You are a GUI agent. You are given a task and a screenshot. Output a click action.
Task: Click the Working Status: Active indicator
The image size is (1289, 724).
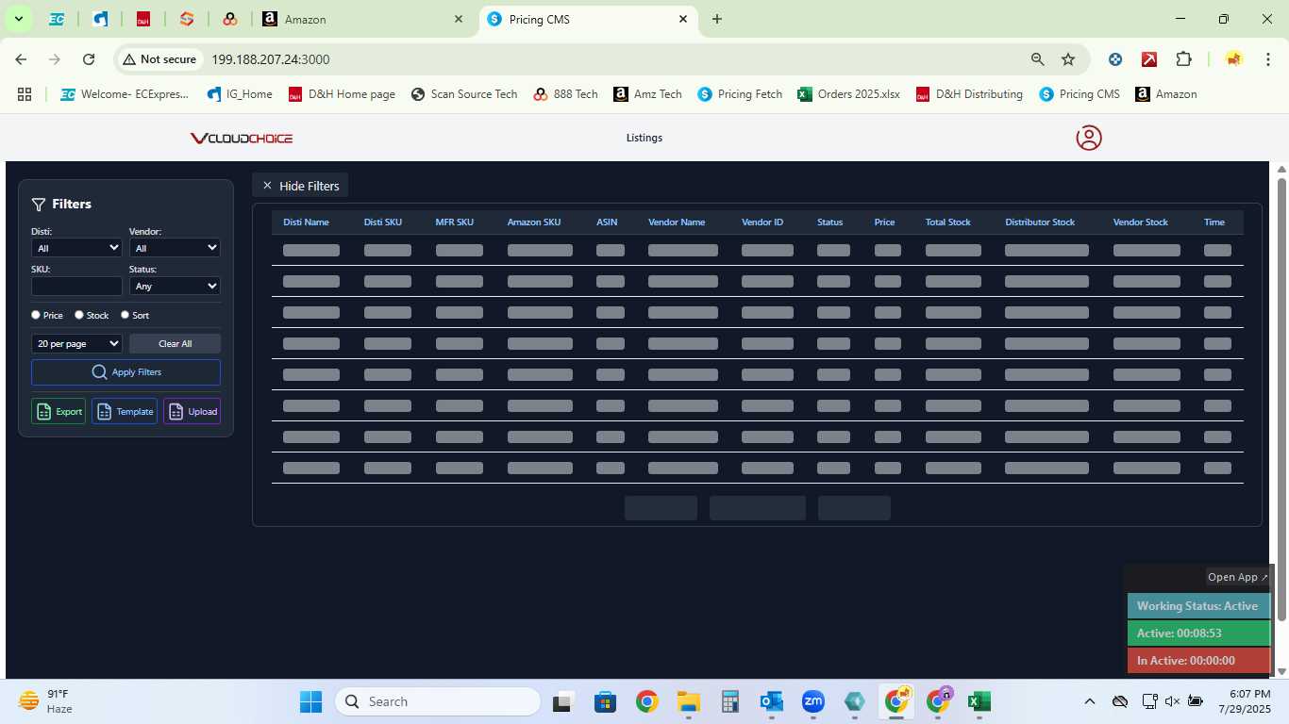pyautogui.click(x=1198, y=606)
